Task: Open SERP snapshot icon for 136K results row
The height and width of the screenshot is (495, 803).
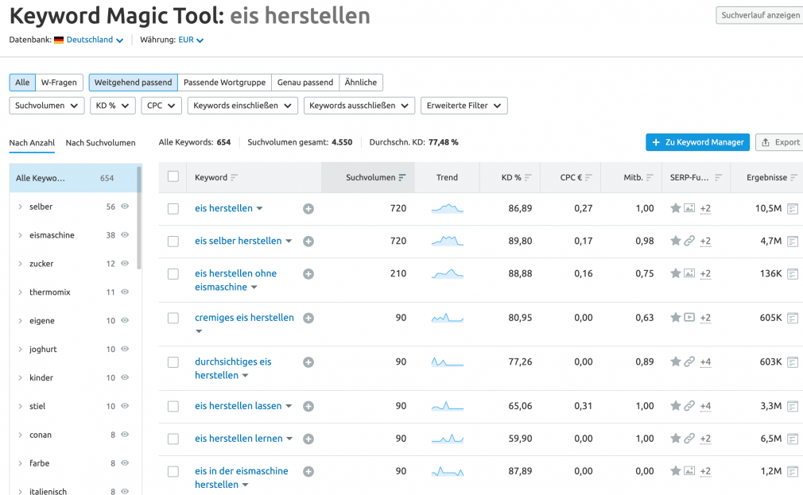Action: click(x=793, y=274)
